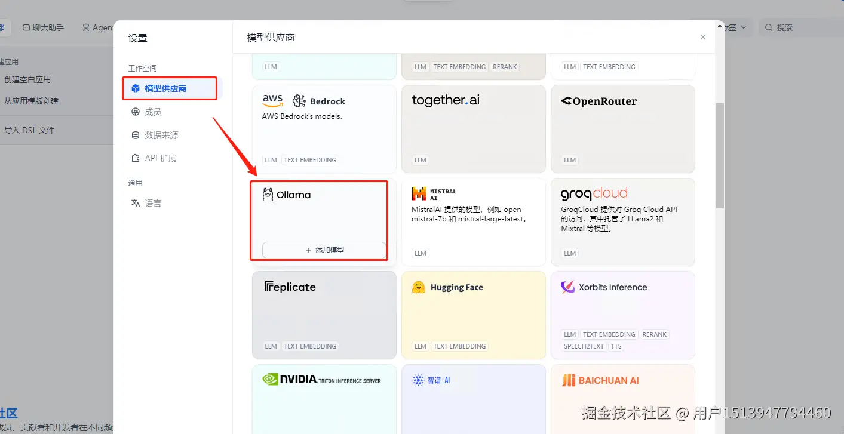The width and height of the screenshot is (844, 434).
Task: Click the Mistral AI logo
Action: 434,194
